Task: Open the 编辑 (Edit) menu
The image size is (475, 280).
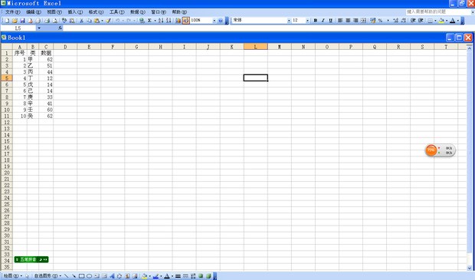Action: (33, 12)
